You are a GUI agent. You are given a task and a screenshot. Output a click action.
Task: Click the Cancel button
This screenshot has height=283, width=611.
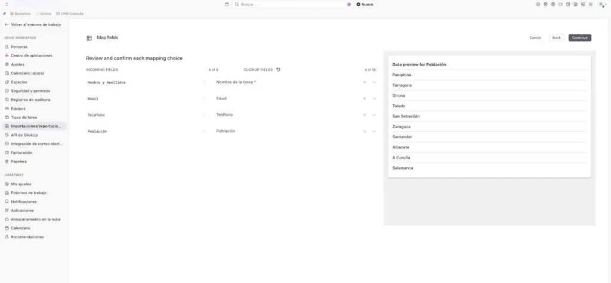pos(535,38)
